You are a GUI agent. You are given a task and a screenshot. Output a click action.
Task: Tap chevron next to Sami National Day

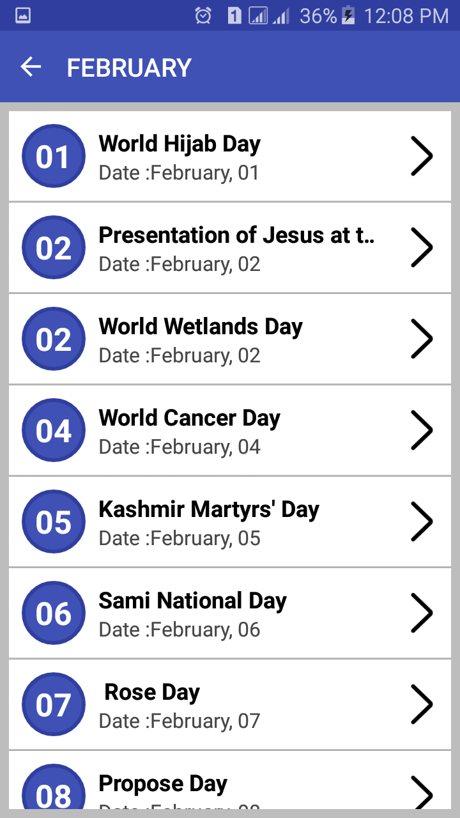click(422, 613)
